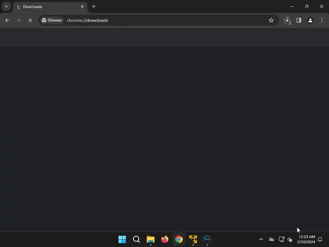Stop loading the page
Image resolution: width=329 pixels, height=247 pixels.
click(30, 20)
